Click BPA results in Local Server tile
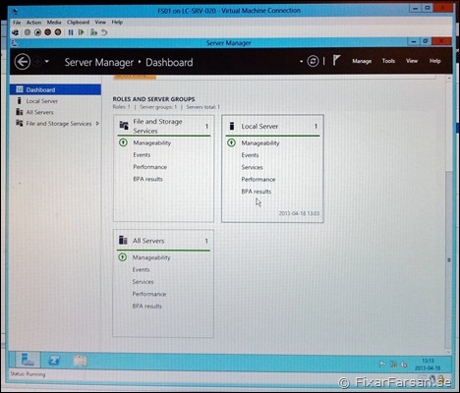 [257, 192]
